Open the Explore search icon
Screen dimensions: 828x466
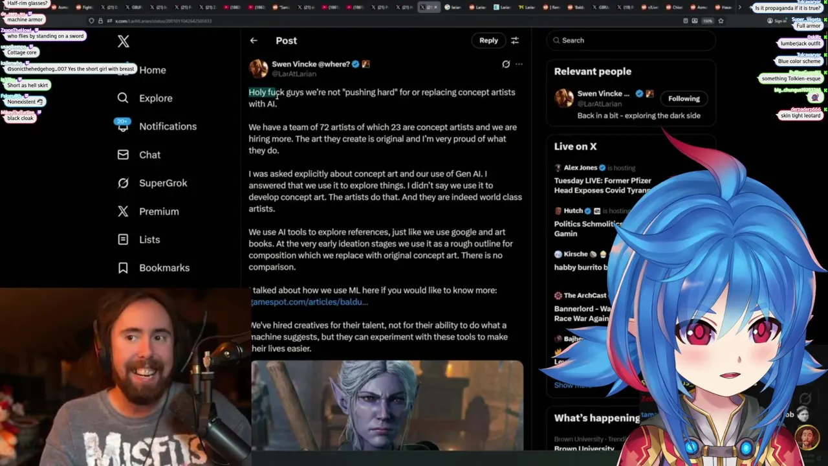pos(123,98)
